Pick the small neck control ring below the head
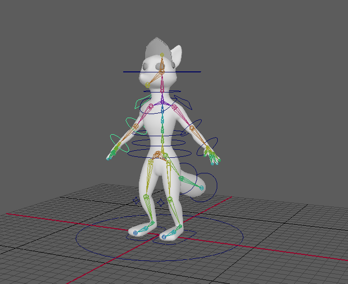Screen dimensions: 348x284 pyautogui.click(x=162, y=91)
